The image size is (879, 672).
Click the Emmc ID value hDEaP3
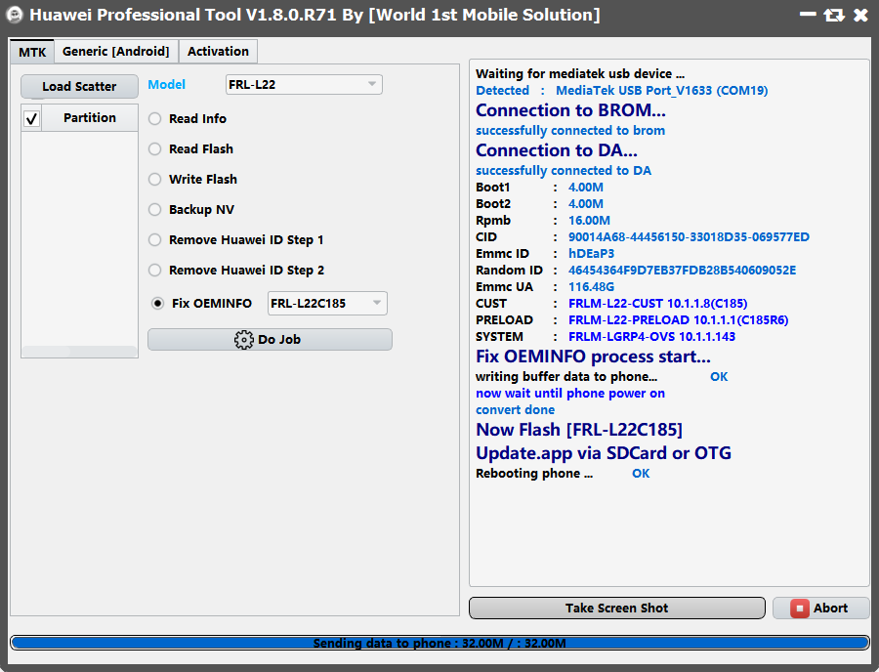pos(591,254)
